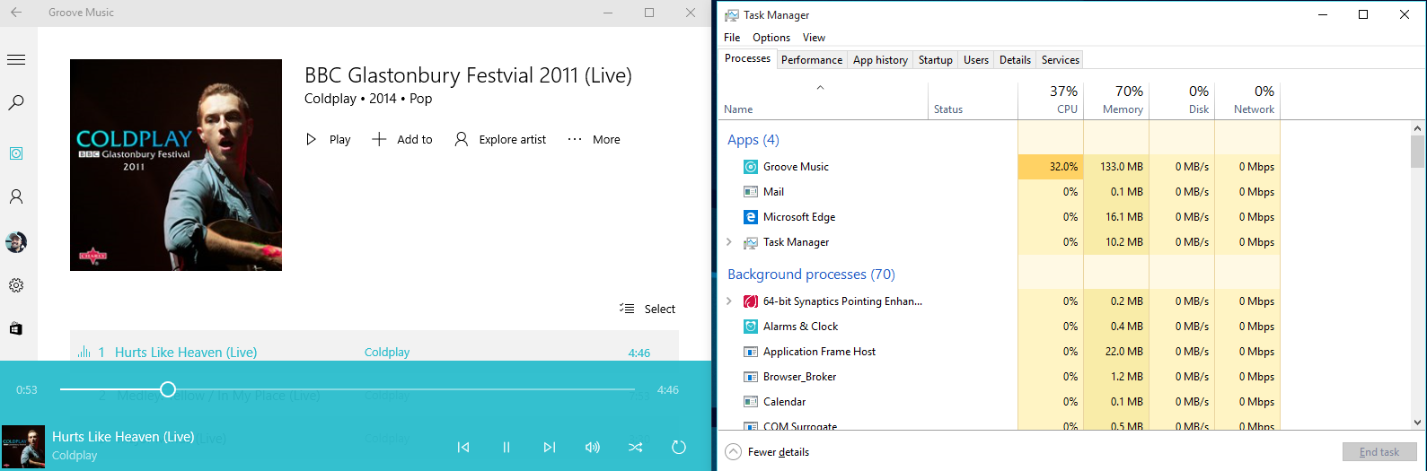The height and width of the screenshot is (471, 1427).
Task: Open the View menu in Task Manager
Action: point(814,38)
